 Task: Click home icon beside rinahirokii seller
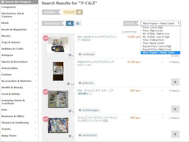[x=80, y=54]
